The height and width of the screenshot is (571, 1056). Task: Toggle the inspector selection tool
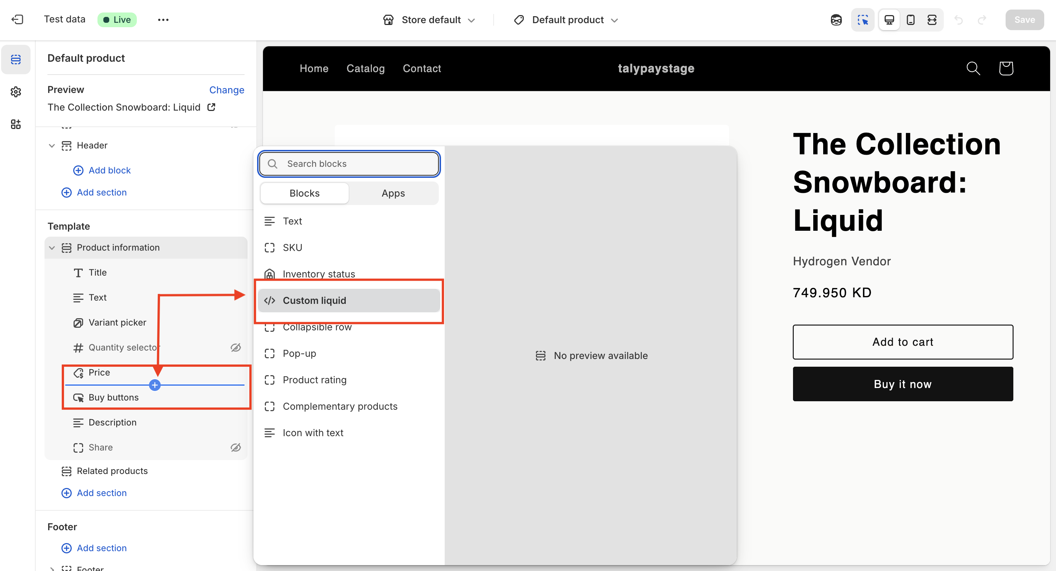(863, 20)
